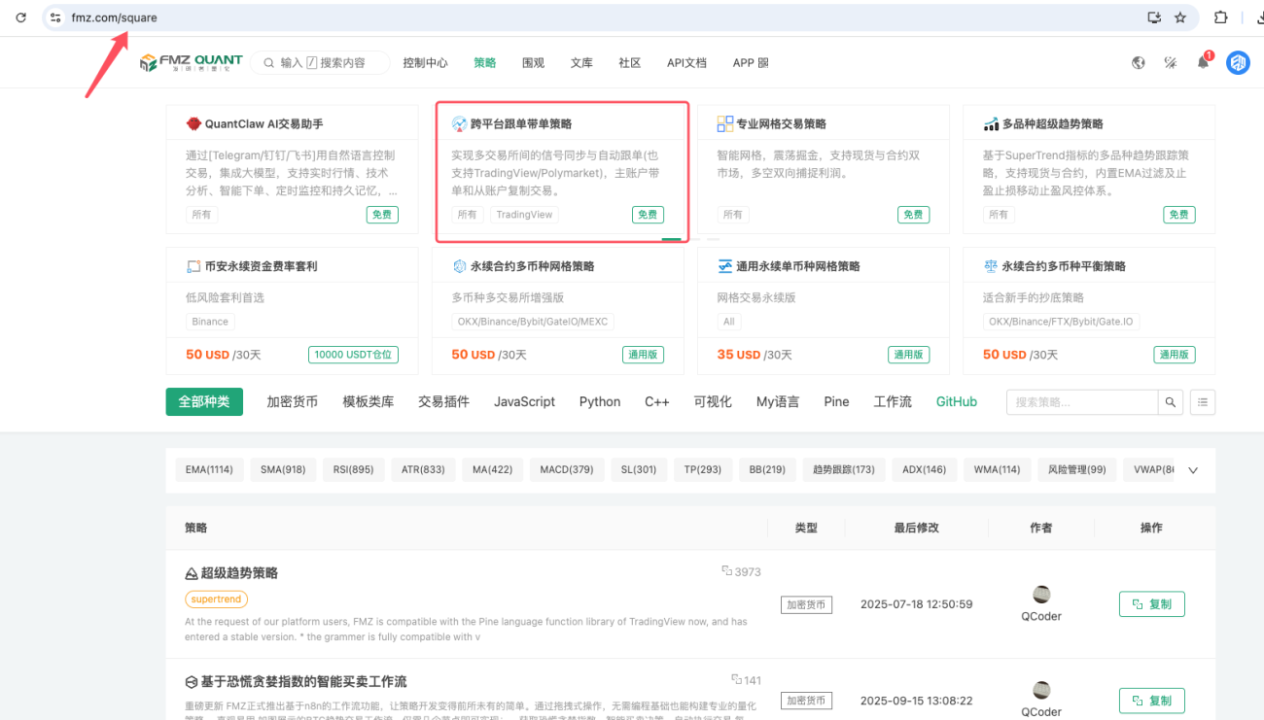Filter strategies by 趋势跟踪(173) tag
1264x720 pixels.
pyautogui.click(x=844, y=469)
